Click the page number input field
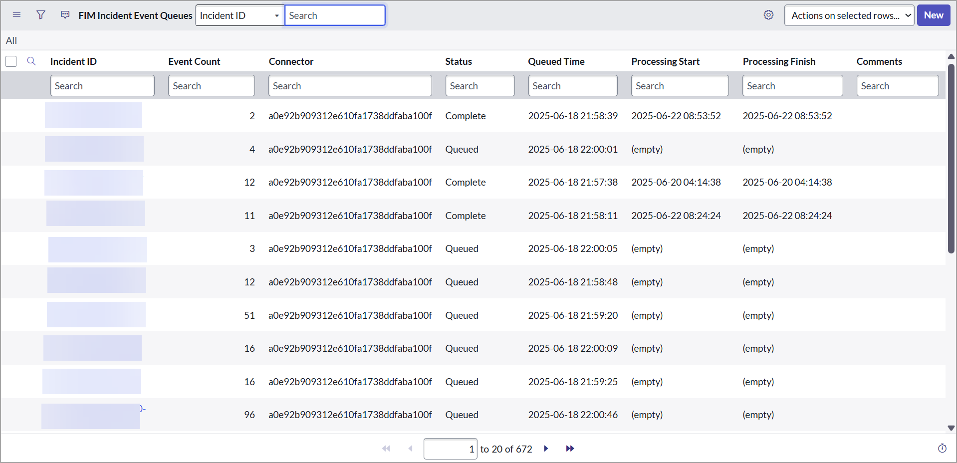This screenshot has height=463, width=957. coord(450,449)
